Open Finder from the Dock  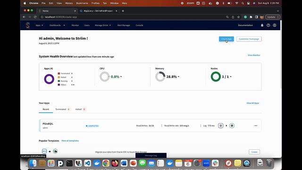point(33,163)
